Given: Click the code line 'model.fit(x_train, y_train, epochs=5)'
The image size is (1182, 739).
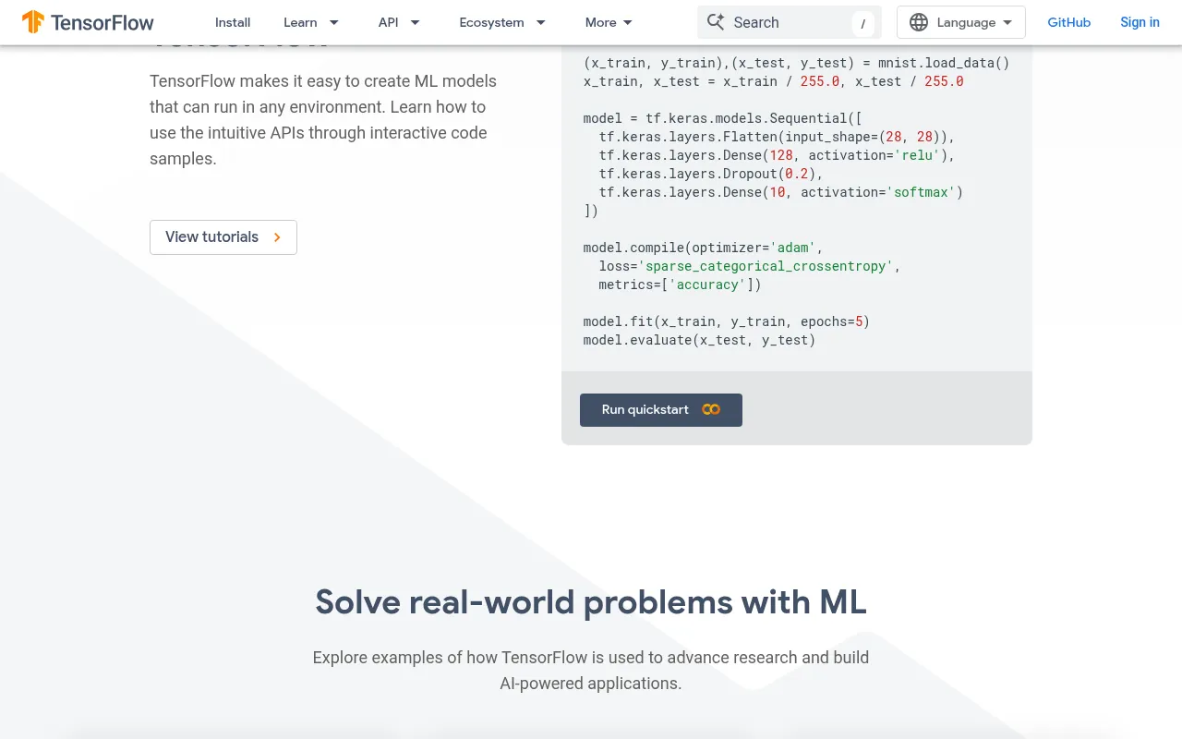Looking at the screenshot, I should click(x=727, y=321).
